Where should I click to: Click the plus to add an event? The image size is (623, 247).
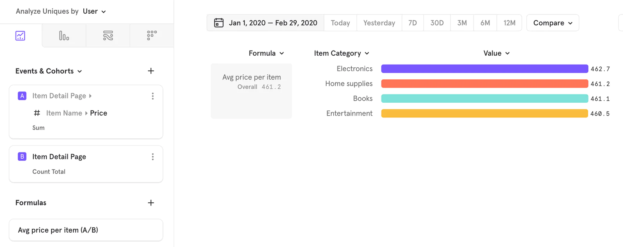[x=151, y=71]
